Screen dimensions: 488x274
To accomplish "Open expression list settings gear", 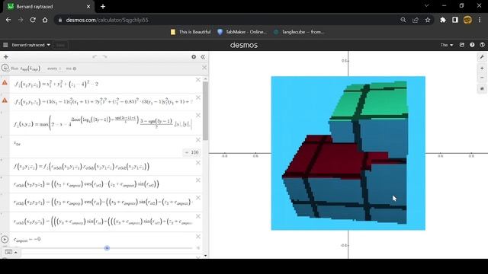I will (x=194, y=57).
